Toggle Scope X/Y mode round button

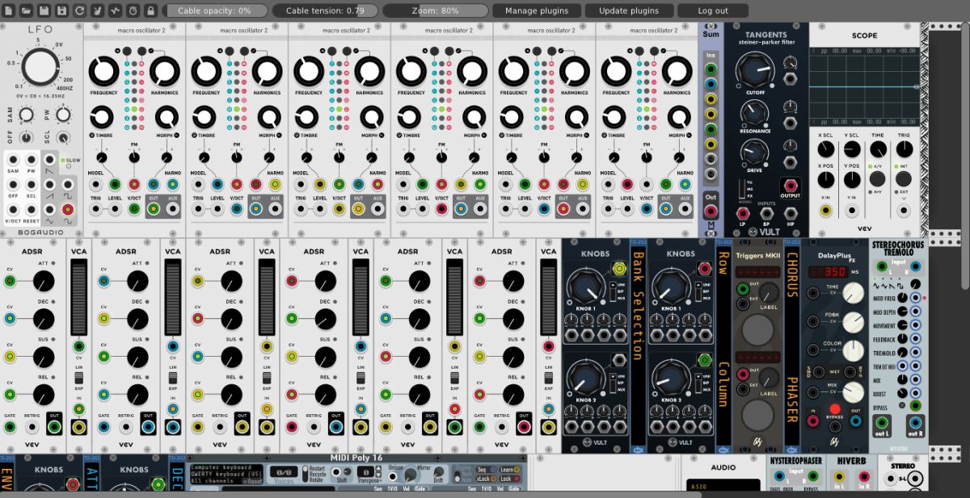point(877,178)
